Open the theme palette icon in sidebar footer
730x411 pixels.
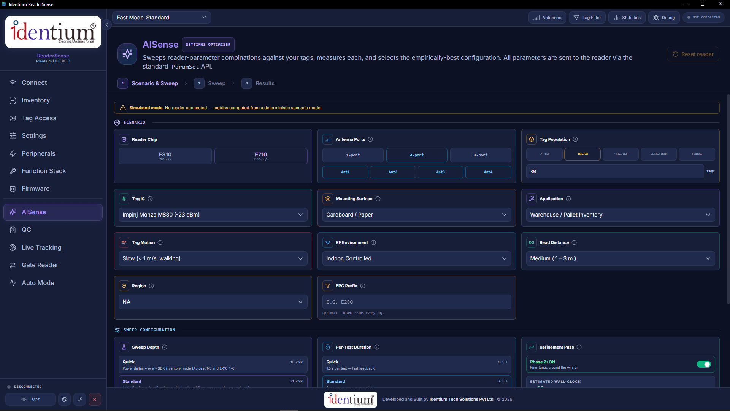[x=65, y=399]
